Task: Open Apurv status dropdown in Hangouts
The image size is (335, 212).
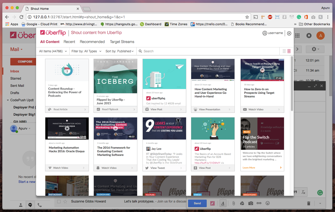Action: point(29,129)
